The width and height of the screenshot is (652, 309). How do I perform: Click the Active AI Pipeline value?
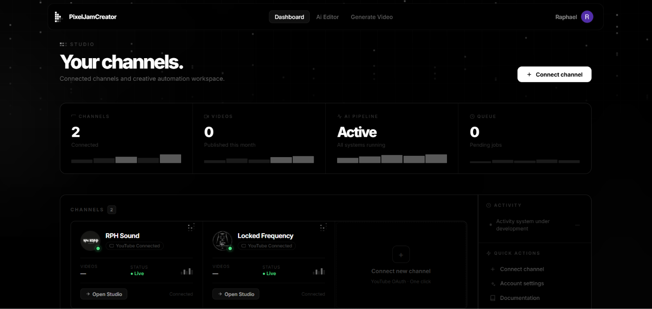click(x=357, y=132)
